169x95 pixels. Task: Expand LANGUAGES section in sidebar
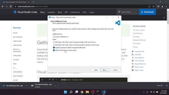click(17, 45)
